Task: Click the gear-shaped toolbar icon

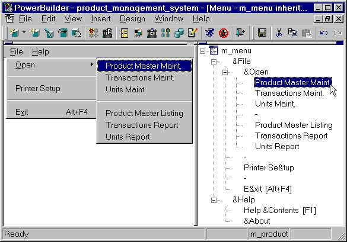Action: tap(94, 33)
